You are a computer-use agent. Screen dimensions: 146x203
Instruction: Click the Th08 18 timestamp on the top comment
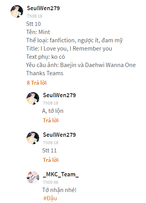pos(34,16)
